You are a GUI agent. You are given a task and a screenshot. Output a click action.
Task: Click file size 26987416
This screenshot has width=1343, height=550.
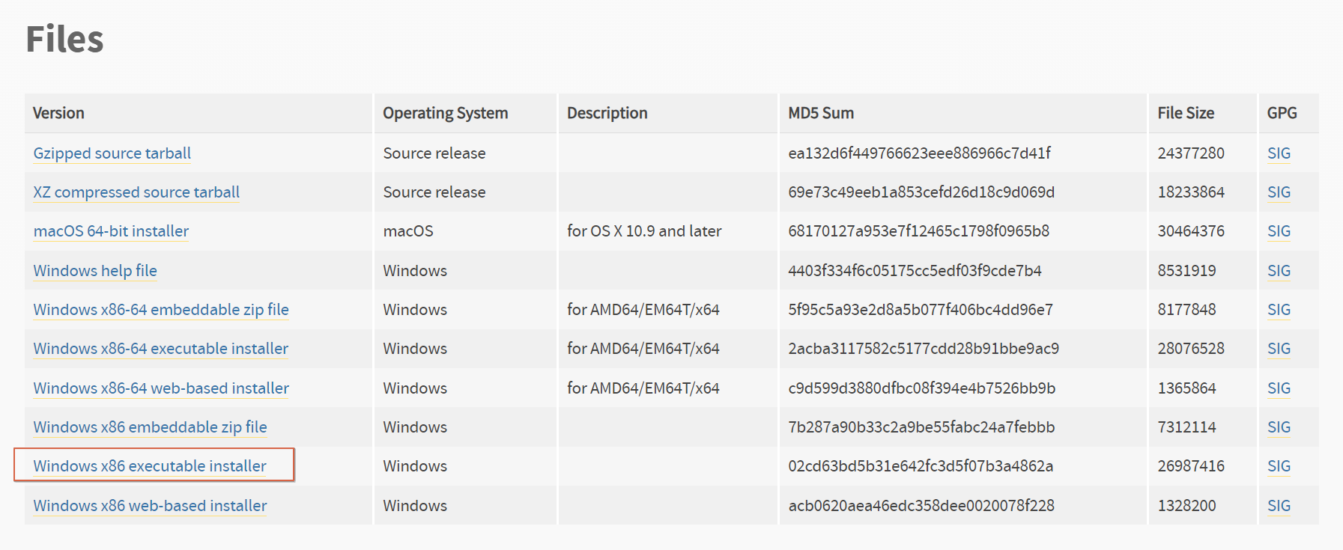(1191, 466)
